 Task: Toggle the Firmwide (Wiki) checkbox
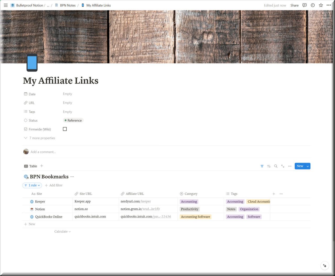tap(65, 129)
